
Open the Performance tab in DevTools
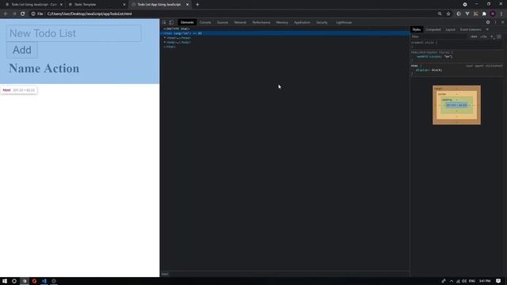261,23
